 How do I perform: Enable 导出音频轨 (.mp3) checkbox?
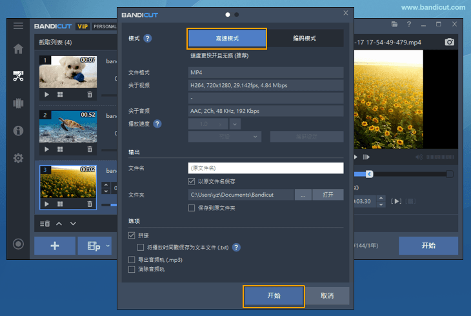click(132, 259)
